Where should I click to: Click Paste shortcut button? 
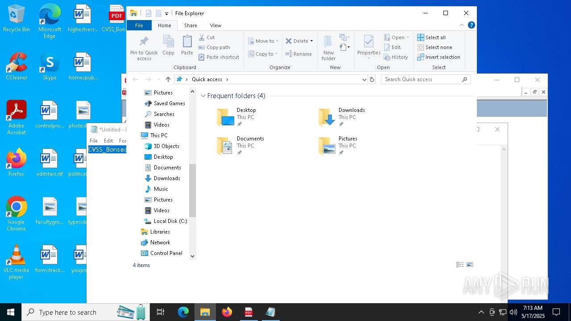click(219, 57)
